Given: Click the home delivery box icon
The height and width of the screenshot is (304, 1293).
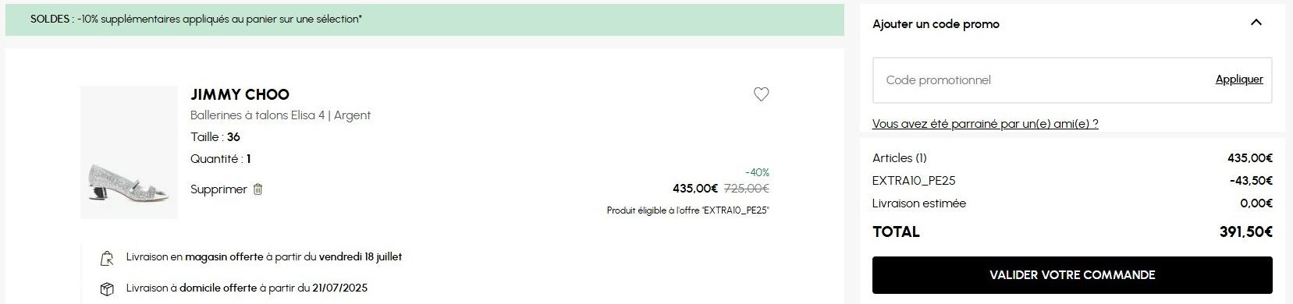Looking at the screenshot, I should pos(107,289).
